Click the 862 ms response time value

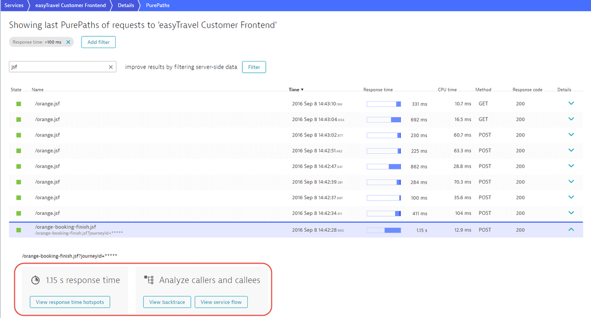[419, 167]
